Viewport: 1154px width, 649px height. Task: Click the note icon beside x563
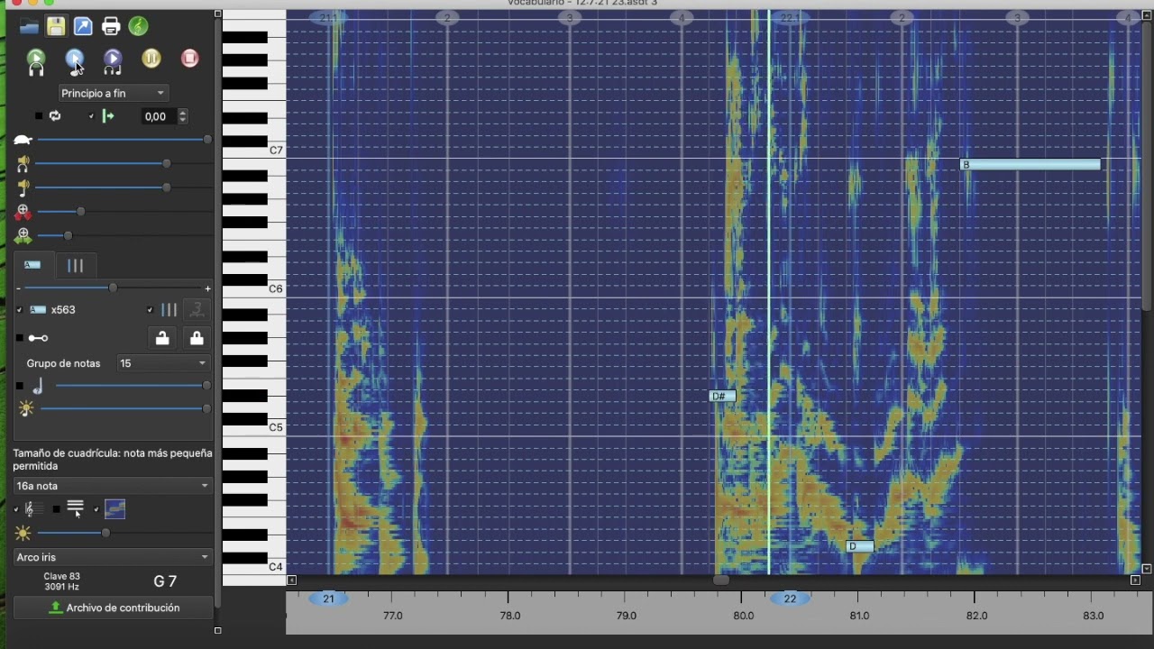pos(38,310)
